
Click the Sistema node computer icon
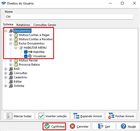point(11,86)
